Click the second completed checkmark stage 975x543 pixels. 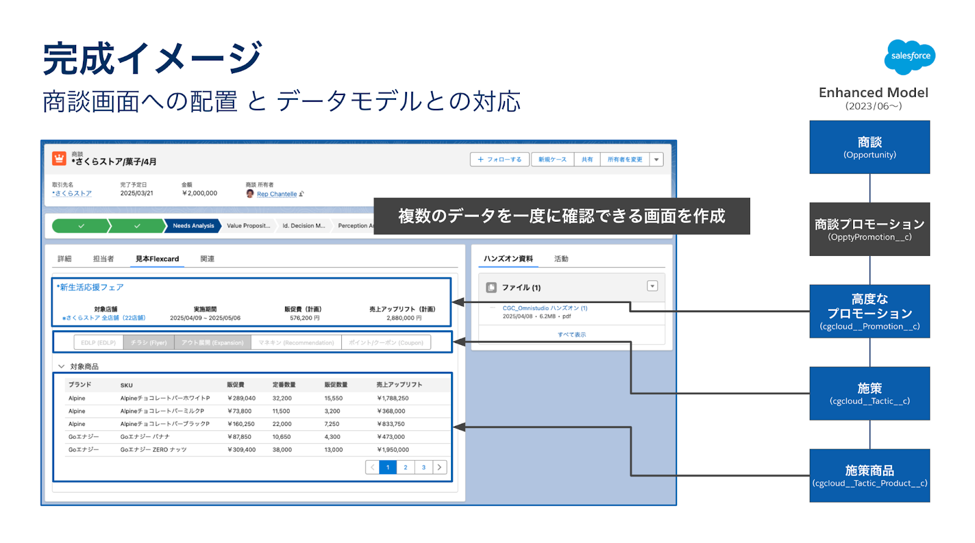coord(137,226)
